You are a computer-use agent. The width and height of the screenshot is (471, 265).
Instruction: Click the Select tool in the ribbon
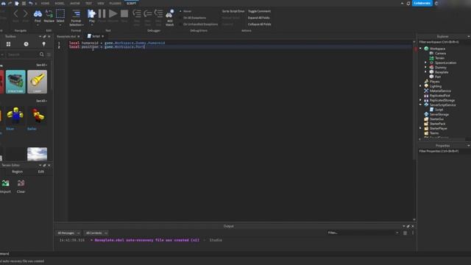[60, 14]
